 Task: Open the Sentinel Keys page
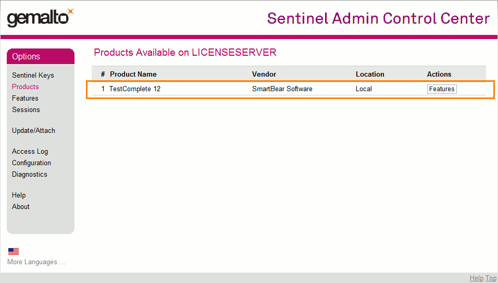click(33, 75)
